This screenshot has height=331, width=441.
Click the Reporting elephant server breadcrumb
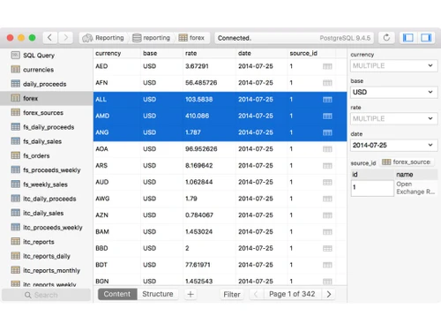(103, 38)
